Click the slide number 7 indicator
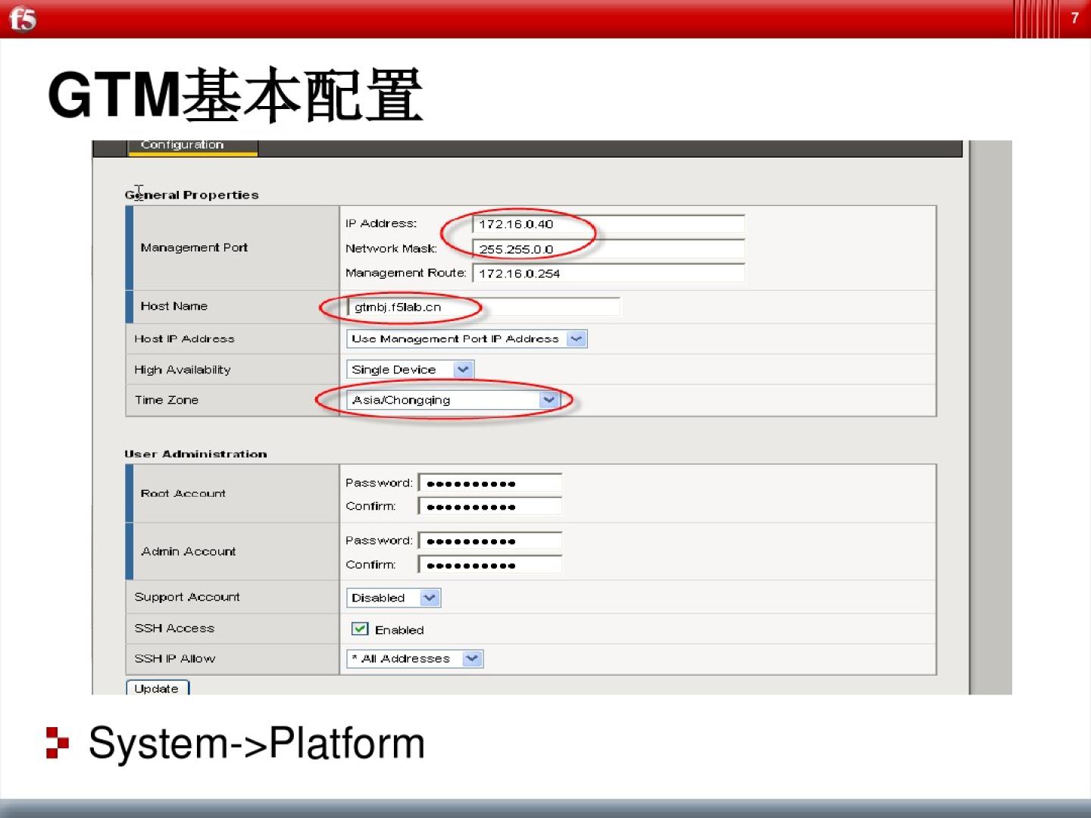The image size is (1091, 818). coord(1074,18)
